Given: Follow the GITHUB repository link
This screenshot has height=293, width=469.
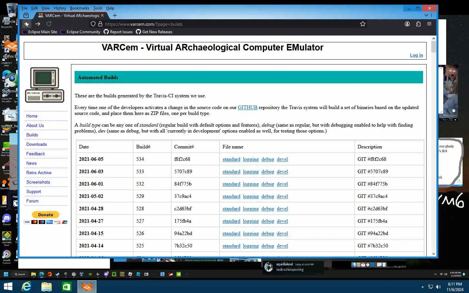Looking at the screenshot, I should coord(248,107).
